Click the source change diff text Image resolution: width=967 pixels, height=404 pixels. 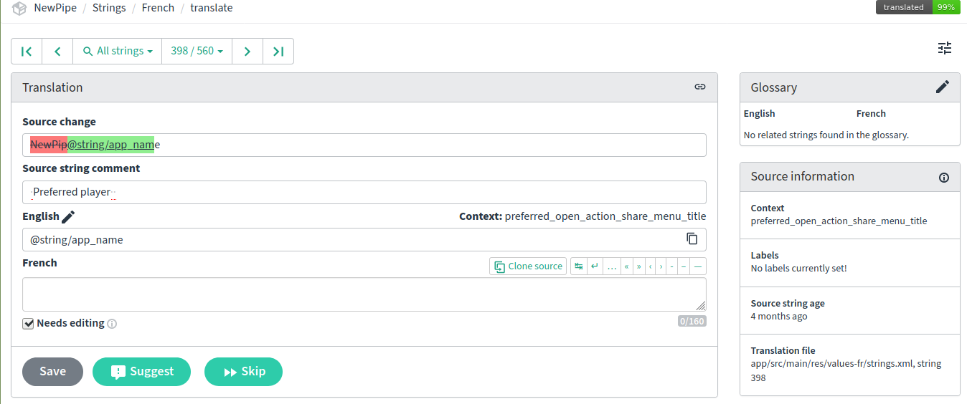(x=95, y=145)
